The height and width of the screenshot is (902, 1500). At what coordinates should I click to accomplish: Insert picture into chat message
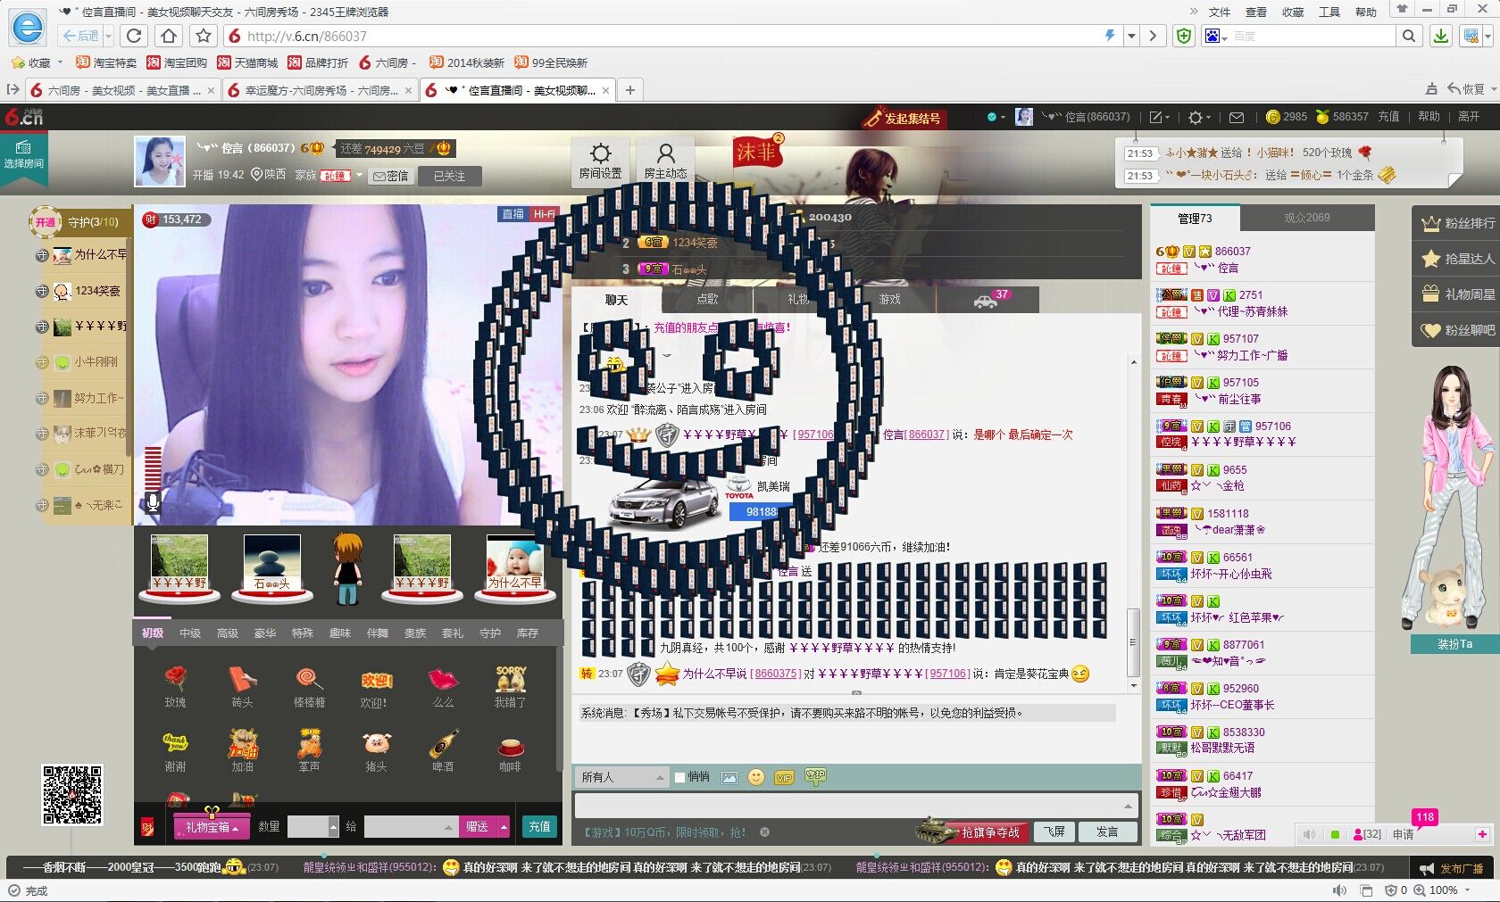729,778
